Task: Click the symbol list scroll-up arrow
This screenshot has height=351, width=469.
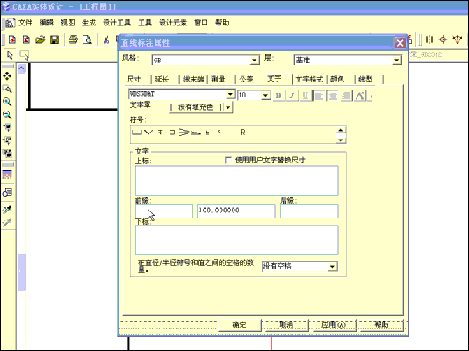Action: [341, 130]
